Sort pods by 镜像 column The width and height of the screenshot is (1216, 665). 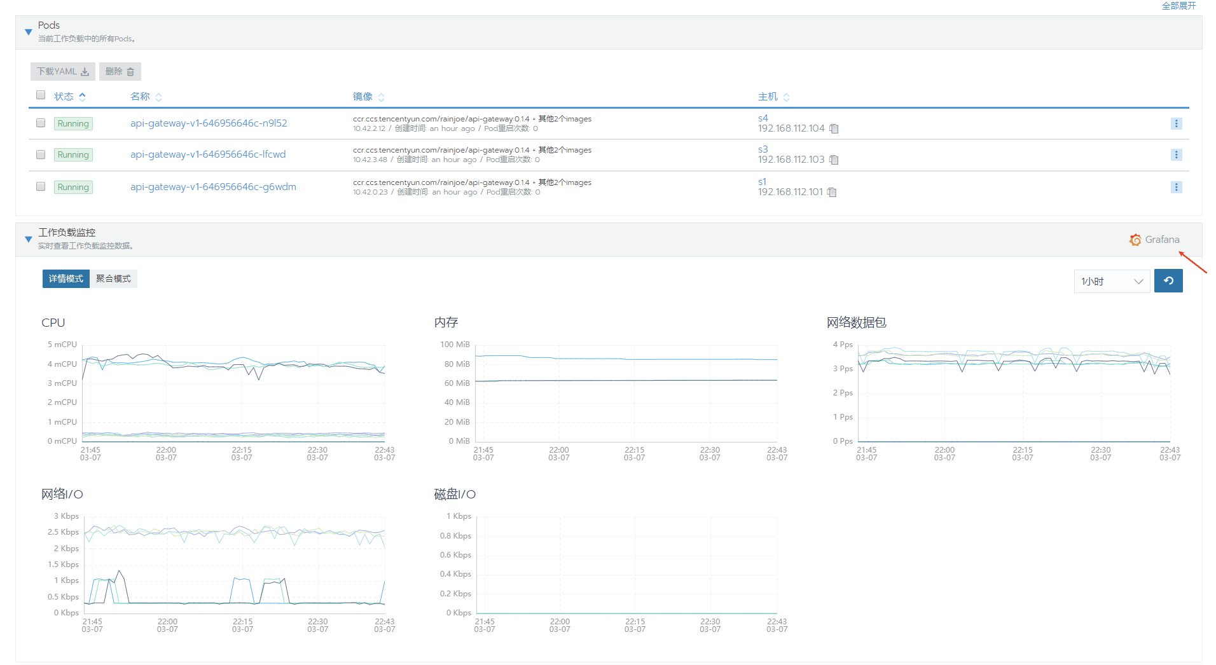tap(381, 97)
